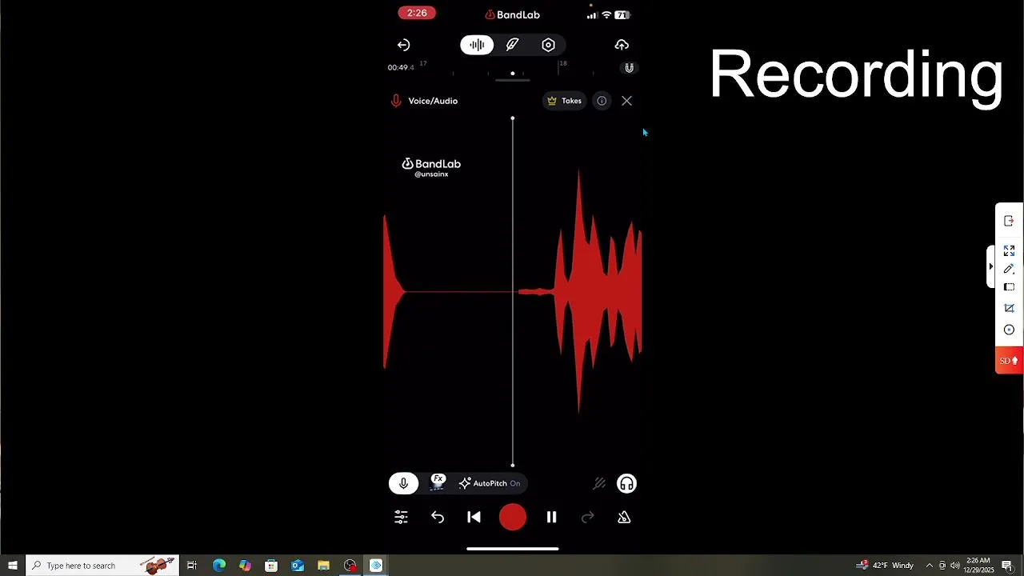Toggle AutoPitch On
The image size is (1024, 576).
click(490, 483)
